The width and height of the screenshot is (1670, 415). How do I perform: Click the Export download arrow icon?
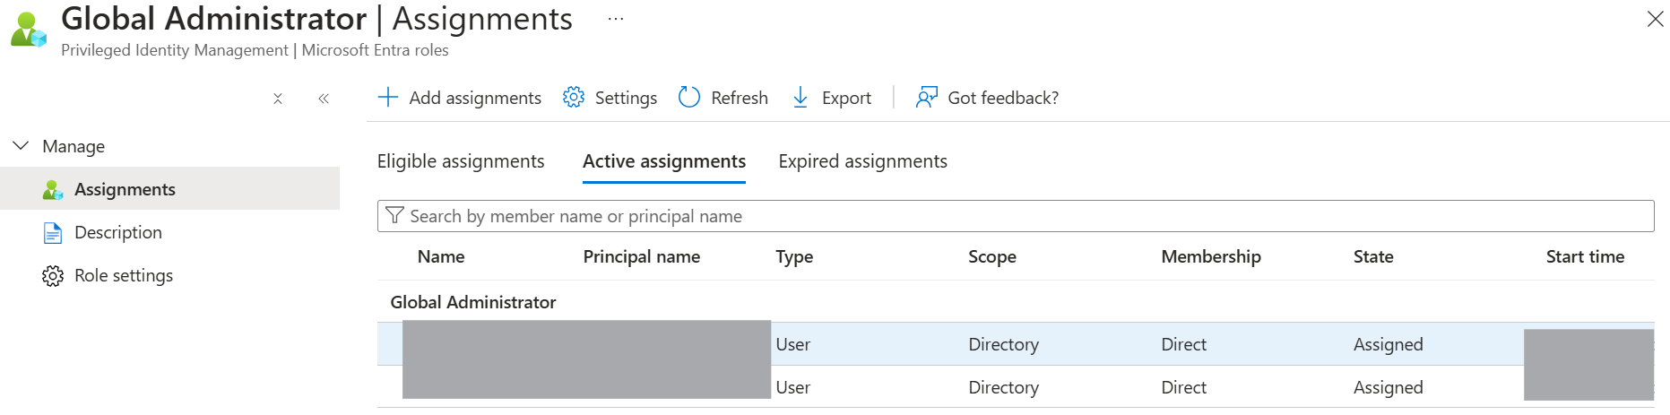[800, 97]
